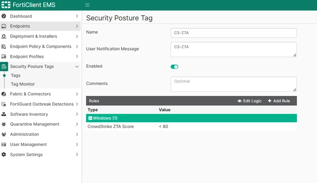
Task: Click the Rules header label
Action: coord(94,101)
